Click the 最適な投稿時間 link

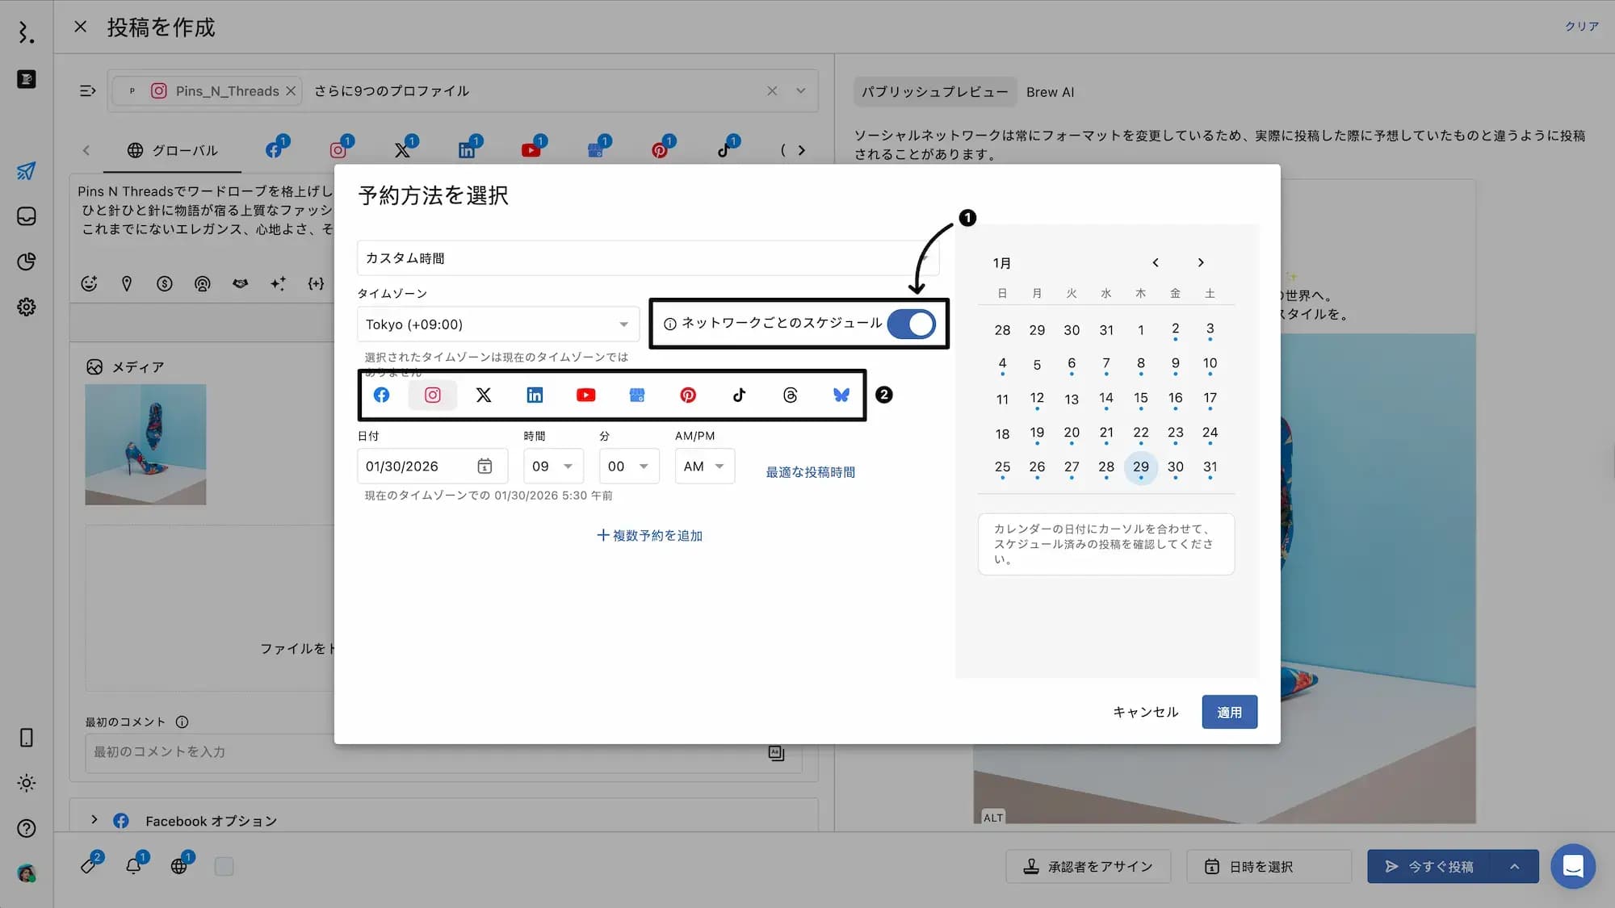pos(810,472)
